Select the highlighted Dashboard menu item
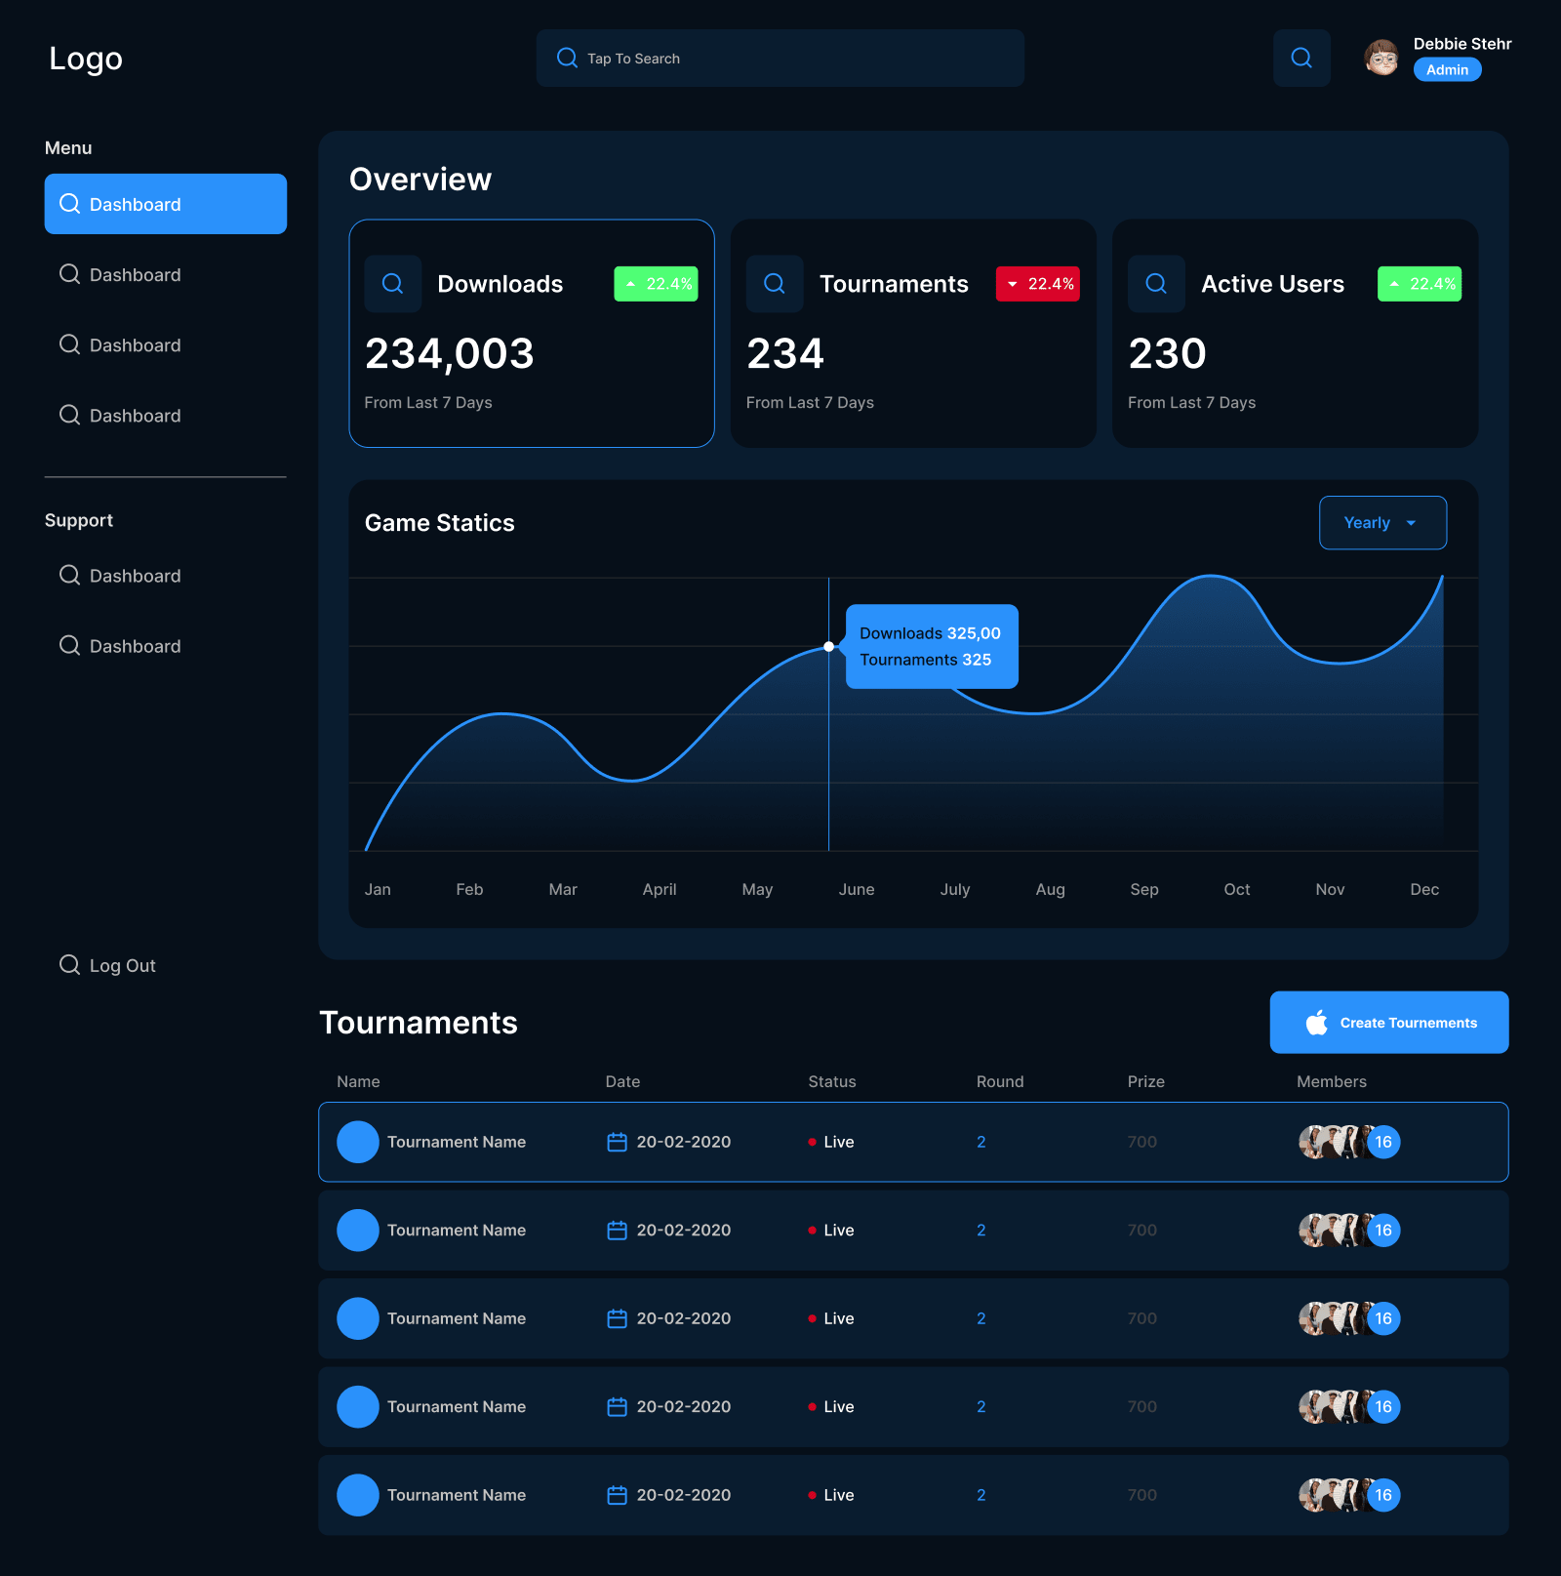Viewport: 1561px width, 1576px height. pyautogui.click(x=166, y=204)
